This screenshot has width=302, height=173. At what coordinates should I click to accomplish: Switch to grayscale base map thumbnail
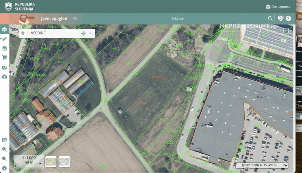tap(64, 162)
